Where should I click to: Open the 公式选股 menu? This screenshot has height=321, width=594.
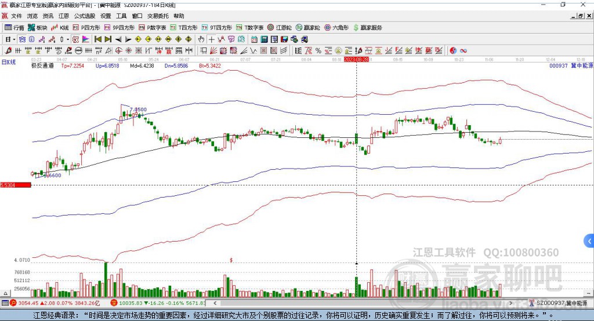pyautogui.click(x=85, y=16)
